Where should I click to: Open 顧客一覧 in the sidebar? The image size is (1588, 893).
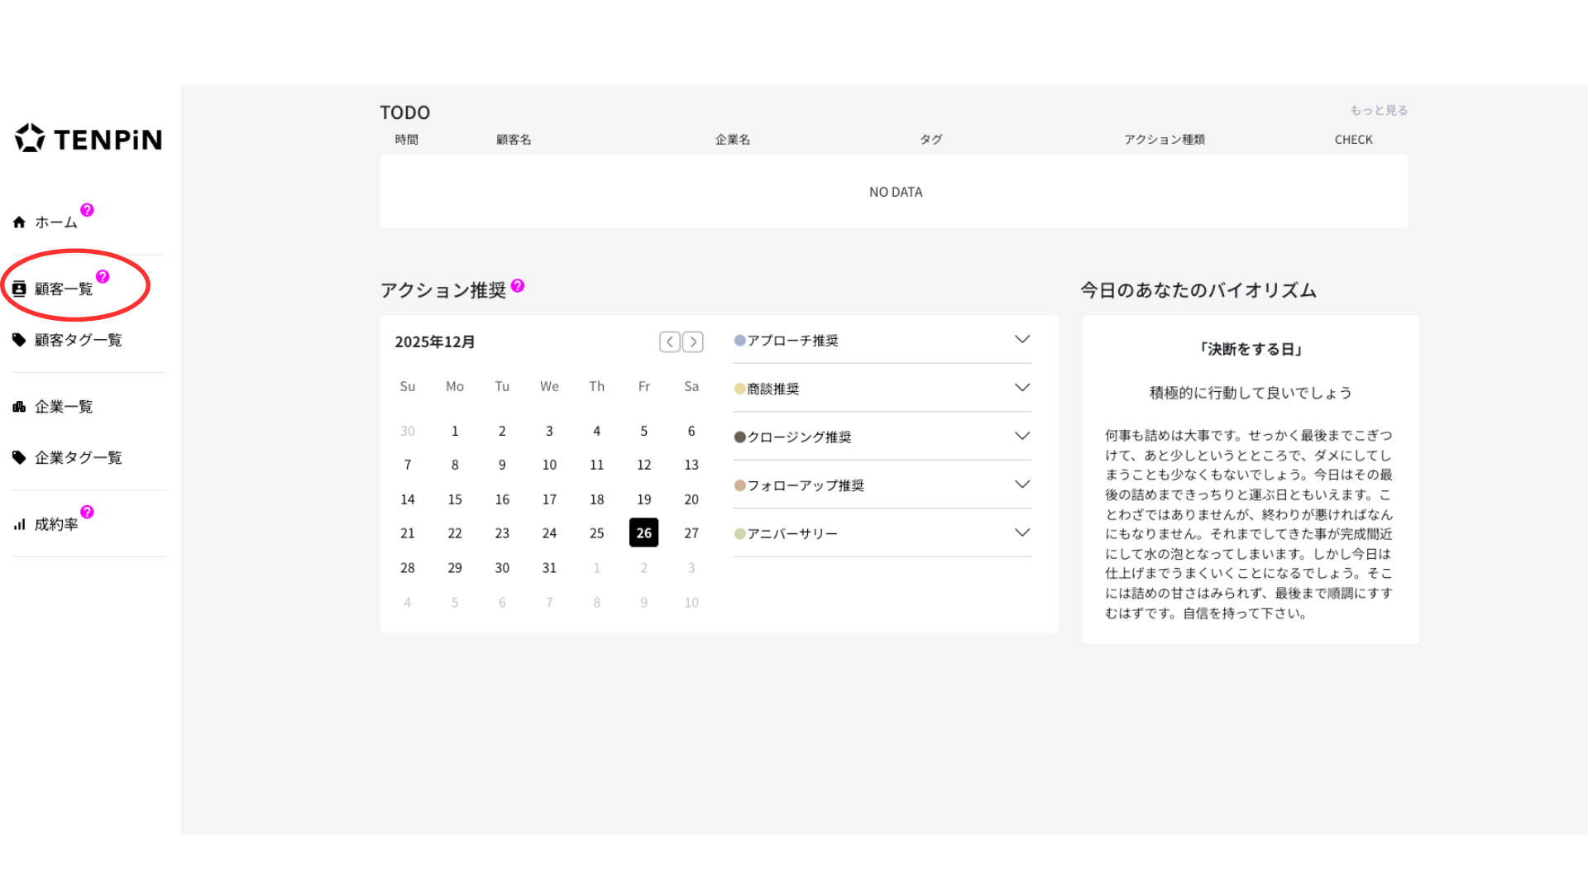[63, 289]
